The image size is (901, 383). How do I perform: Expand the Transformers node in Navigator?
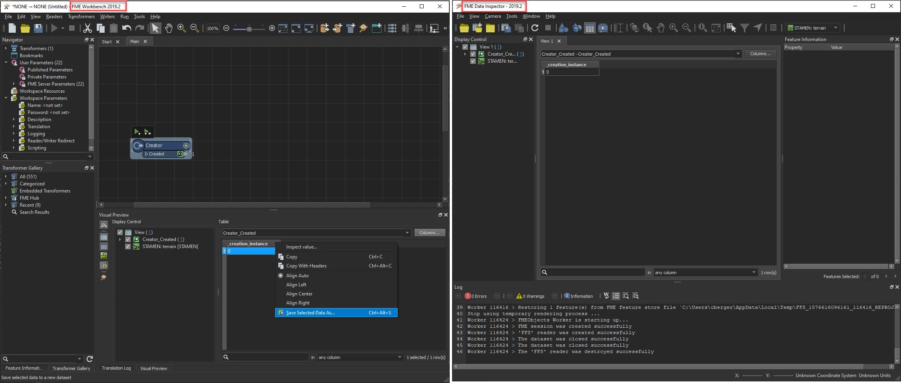(6, 49)
